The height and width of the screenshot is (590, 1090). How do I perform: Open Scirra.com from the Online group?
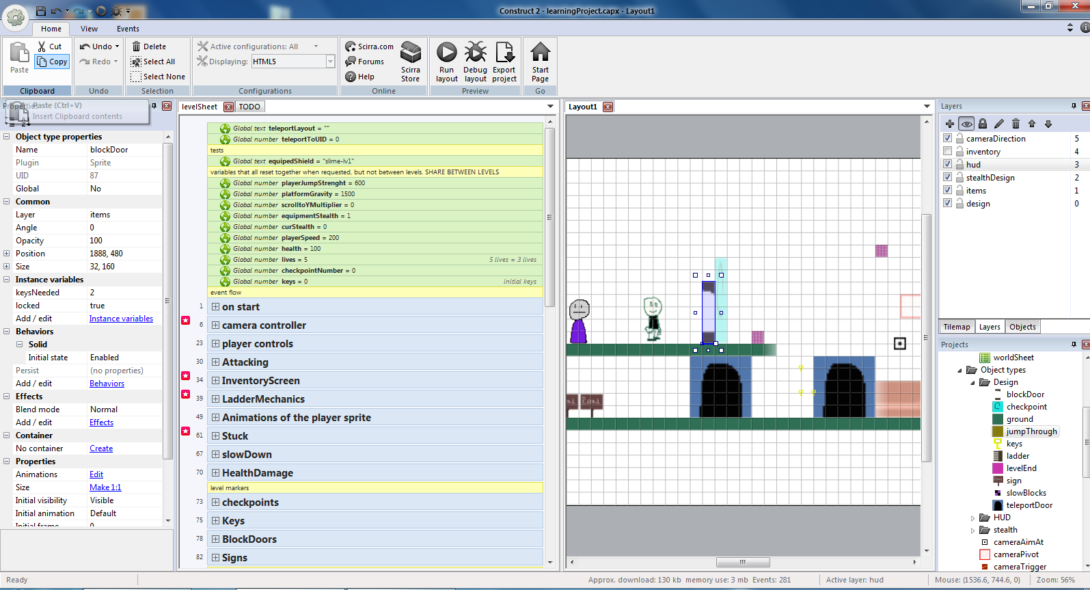tap(370, 46)
